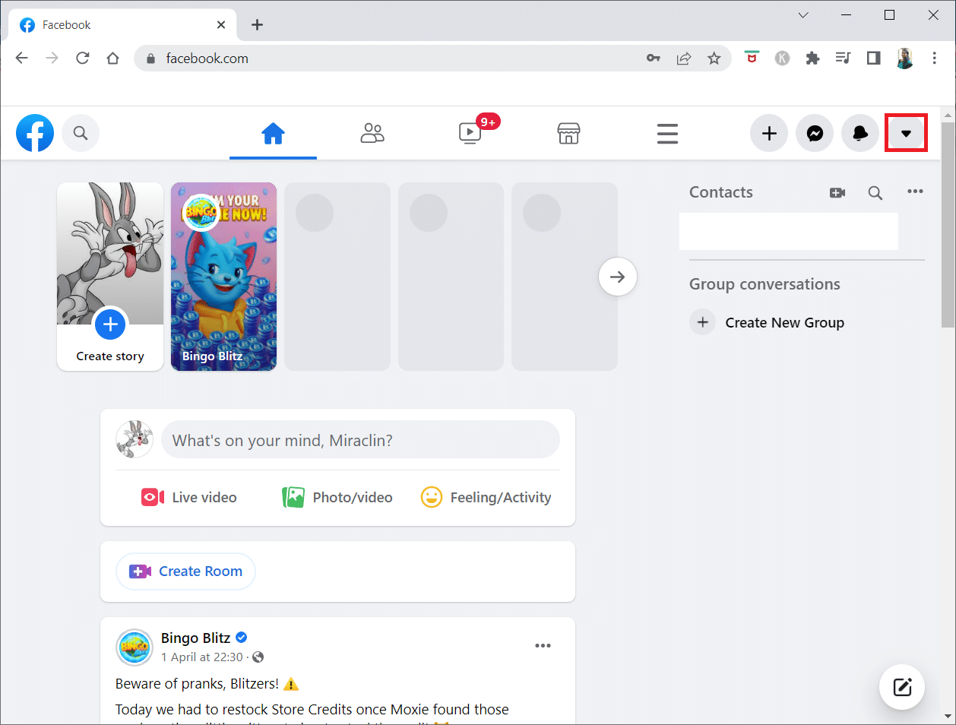Bookmark this tab with the star
This screenshot has width=956, height=725.
point(714,58)
